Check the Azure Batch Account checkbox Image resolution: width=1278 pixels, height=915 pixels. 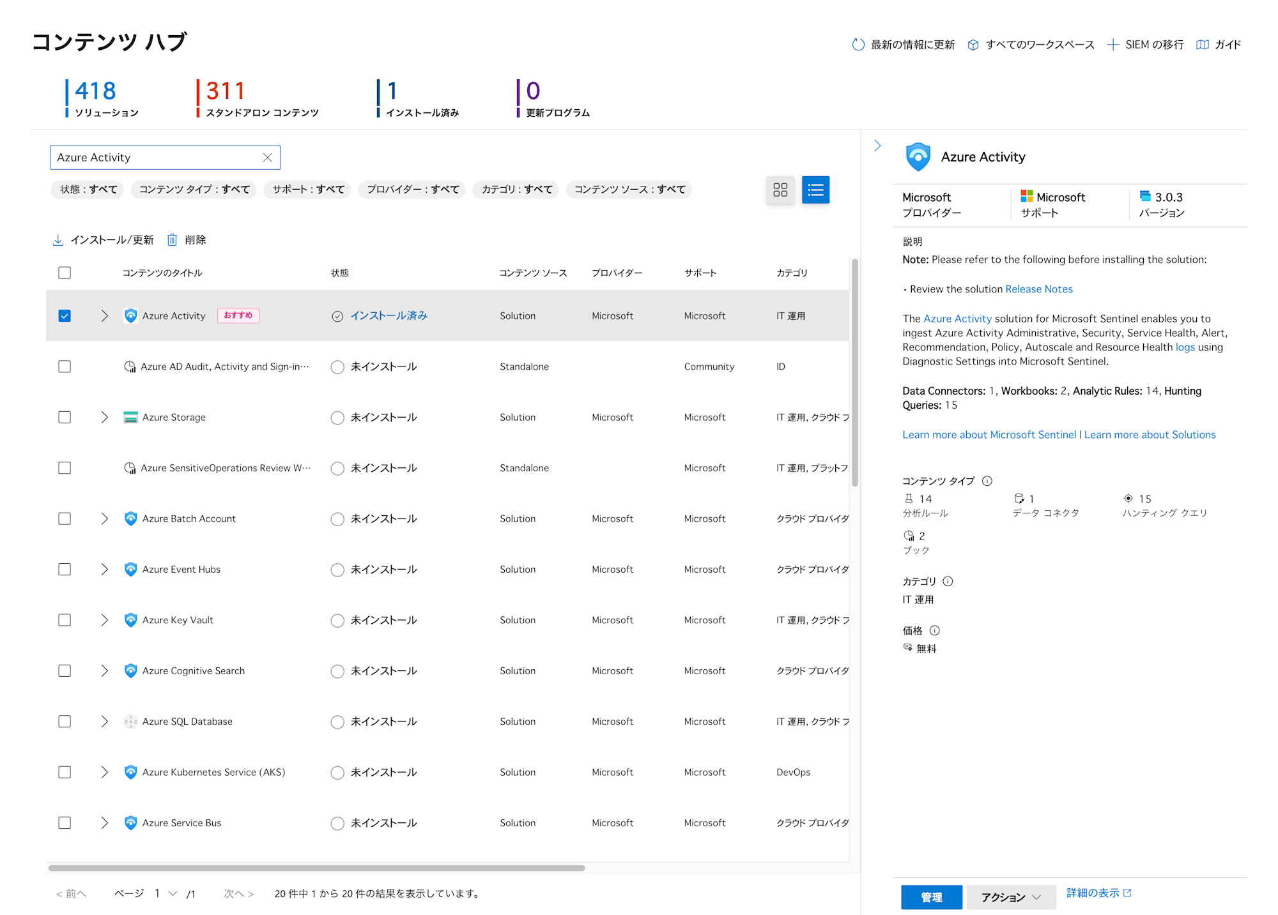(65, 518)
